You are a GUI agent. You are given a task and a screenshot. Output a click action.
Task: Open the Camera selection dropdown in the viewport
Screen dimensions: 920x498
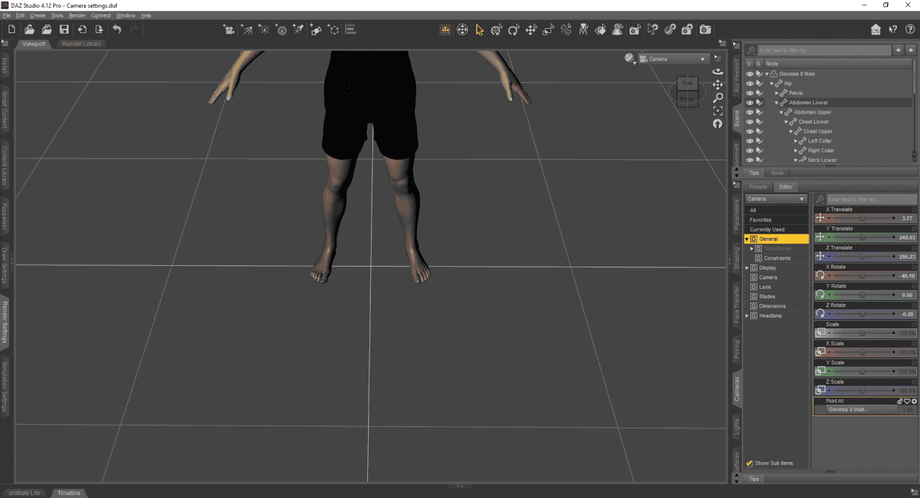coord(672,59)
